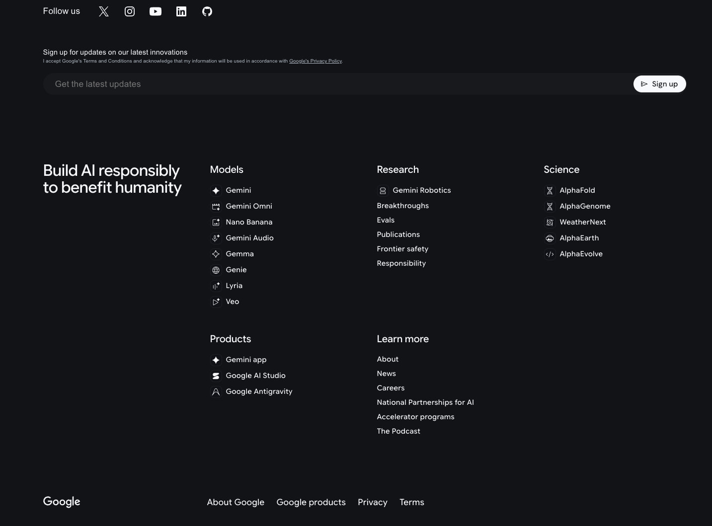This screenshot has width=712, height=526.
Task: Click the robot icon beside Gemini Robotics
Action: 383,191
